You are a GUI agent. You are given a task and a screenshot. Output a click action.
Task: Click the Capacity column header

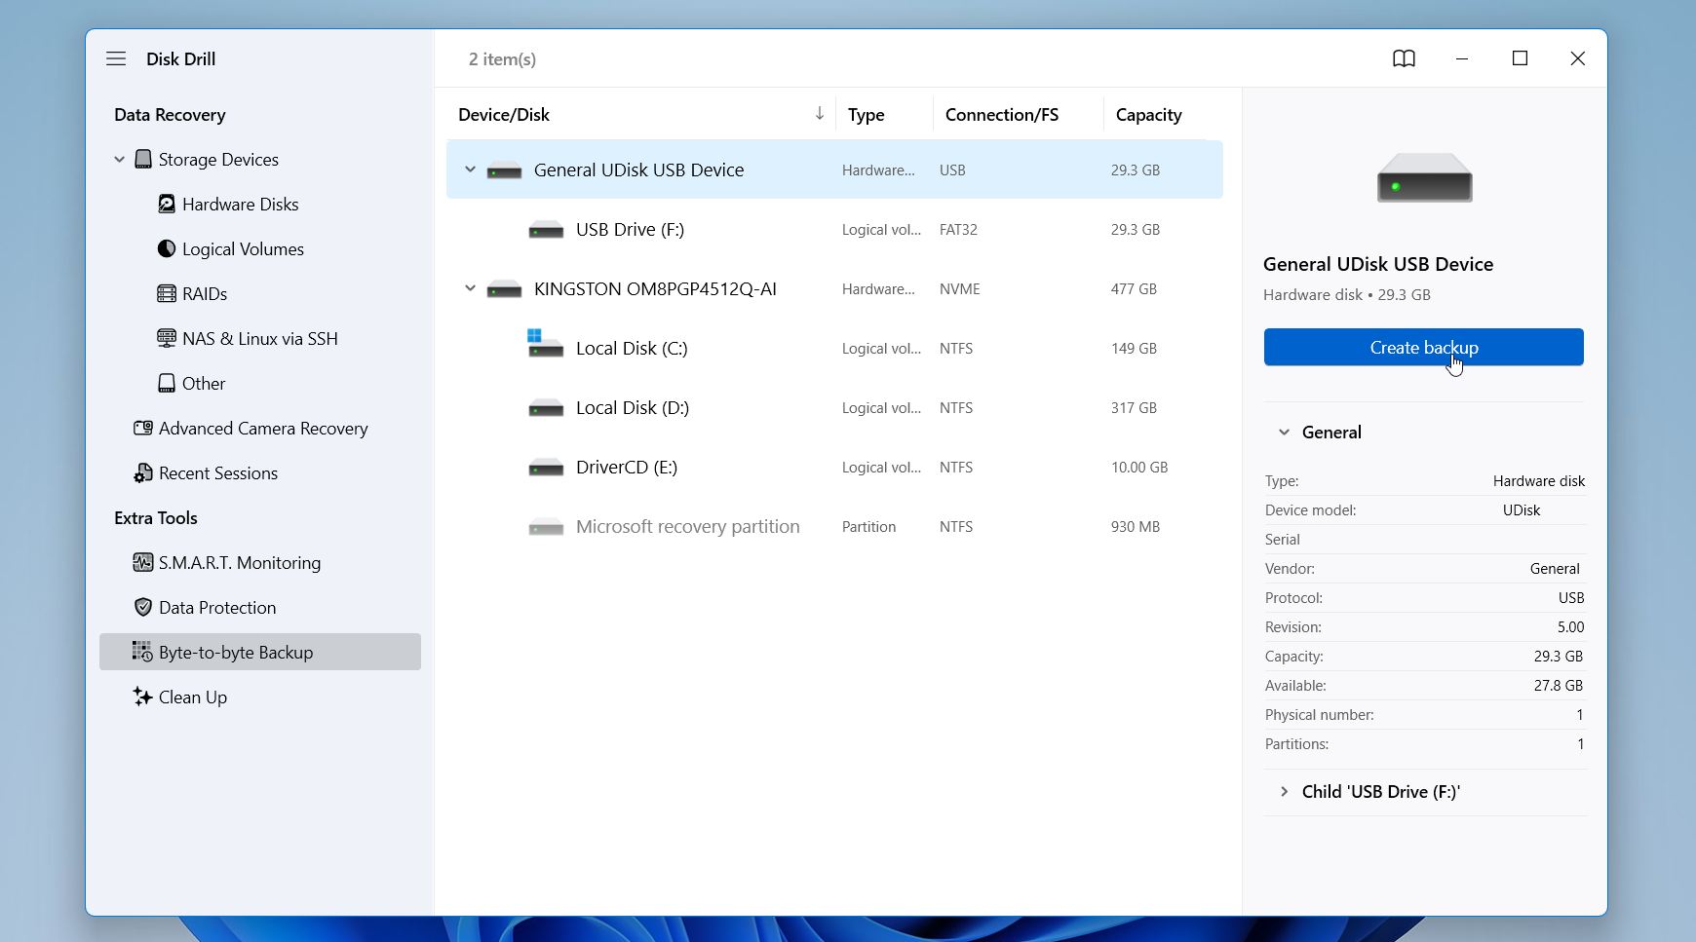pos(1148,114)
